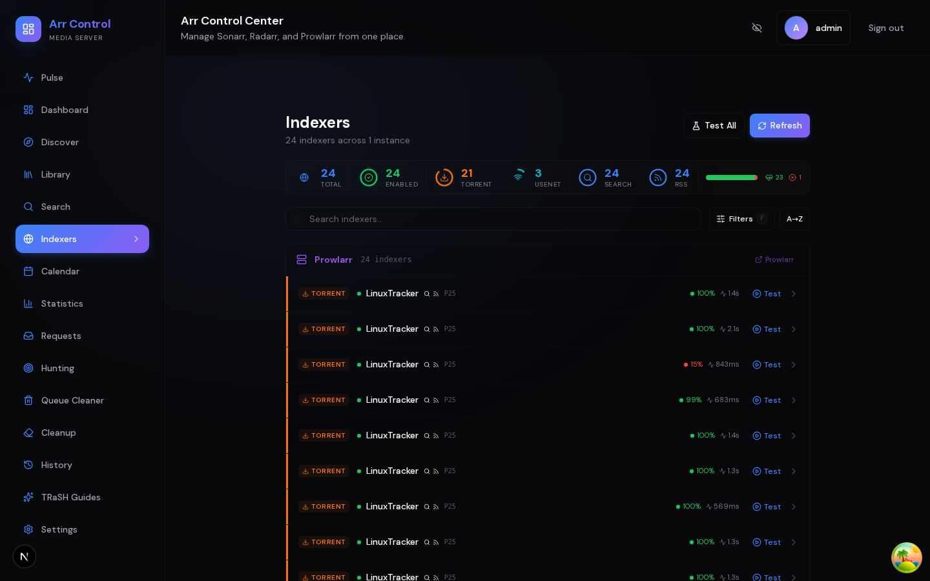The image size is (930, 581).
Task: Click Test on the 1.4s first LinuxTracker row
Action: pos(767,294)
